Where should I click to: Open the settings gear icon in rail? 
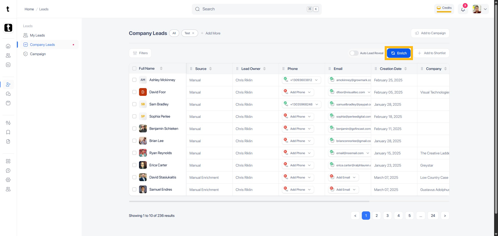click(8, 180)
